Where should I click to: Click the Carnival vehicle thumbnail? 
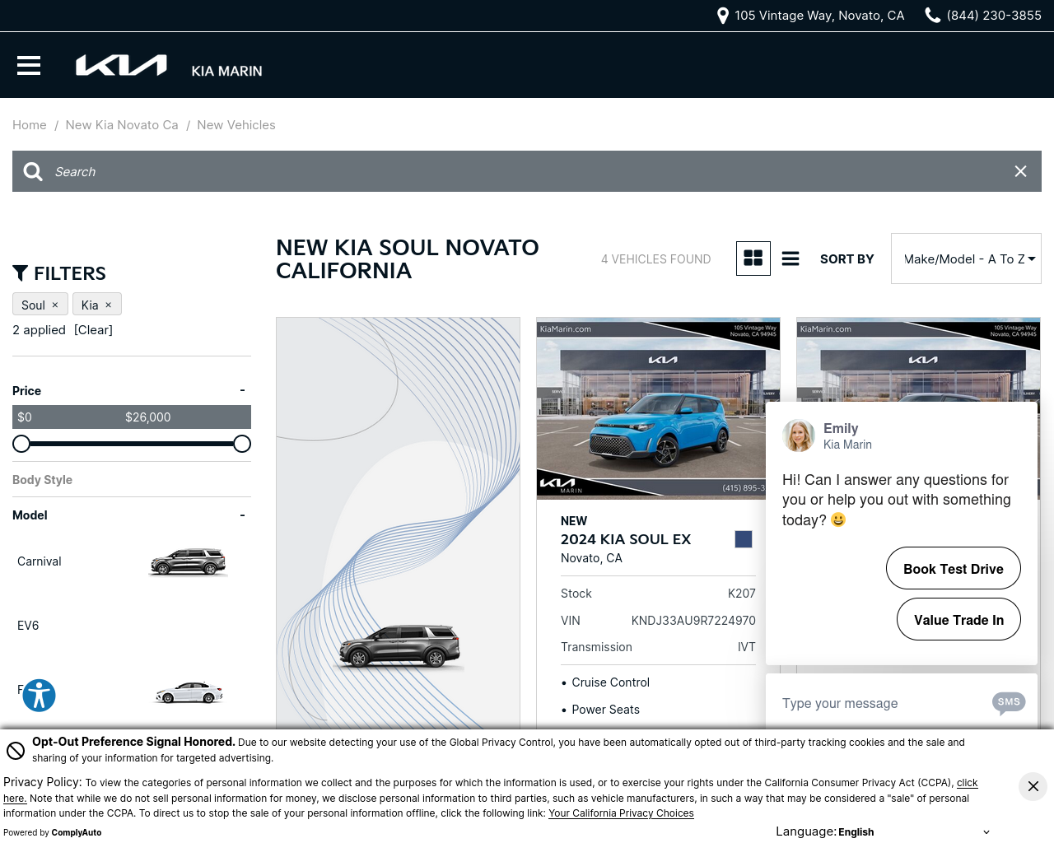[188, 561]
